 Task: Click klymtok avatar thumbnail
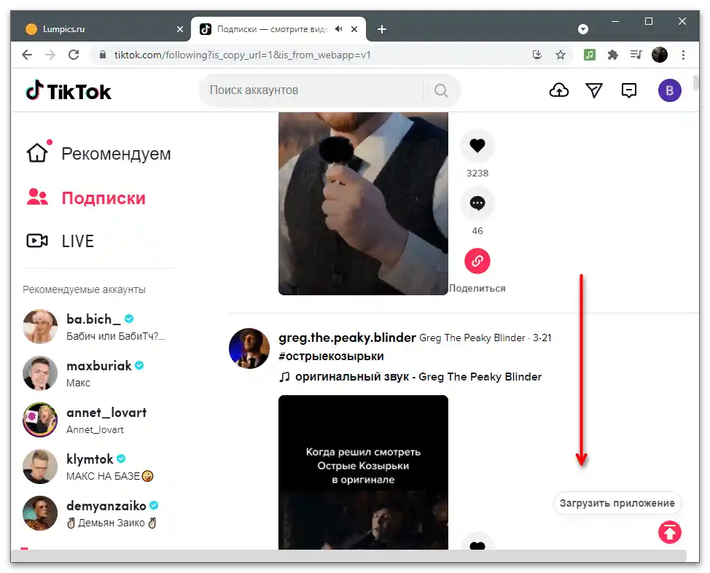click(x=40, y=467)
